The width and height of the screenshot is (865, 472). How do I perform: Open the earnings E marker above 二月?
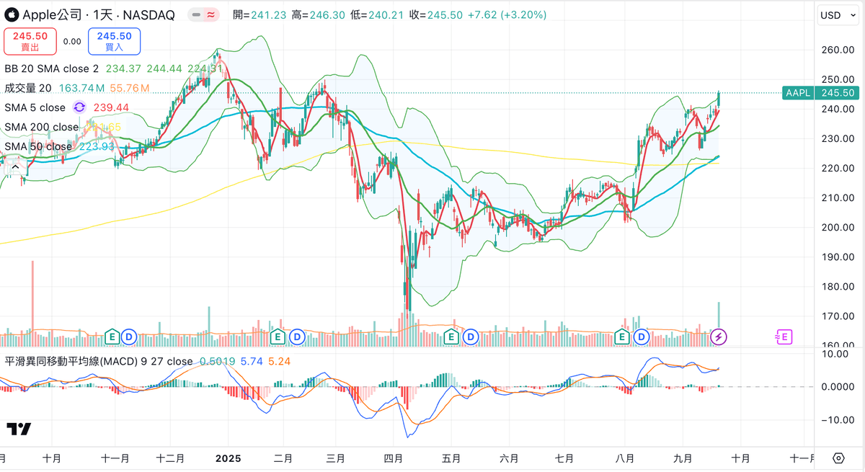click(279, 336)
